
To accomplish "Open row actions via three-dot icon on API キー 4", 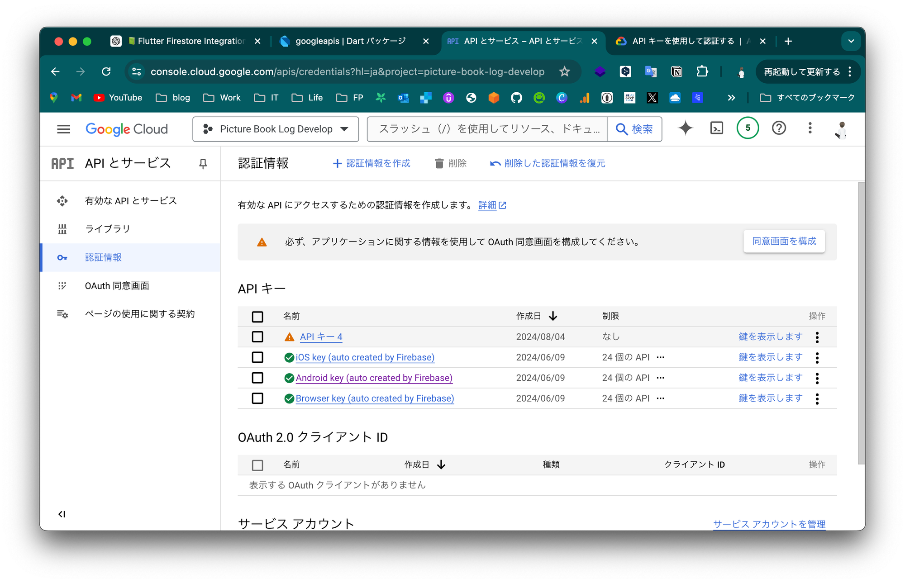I will (817, 337).
